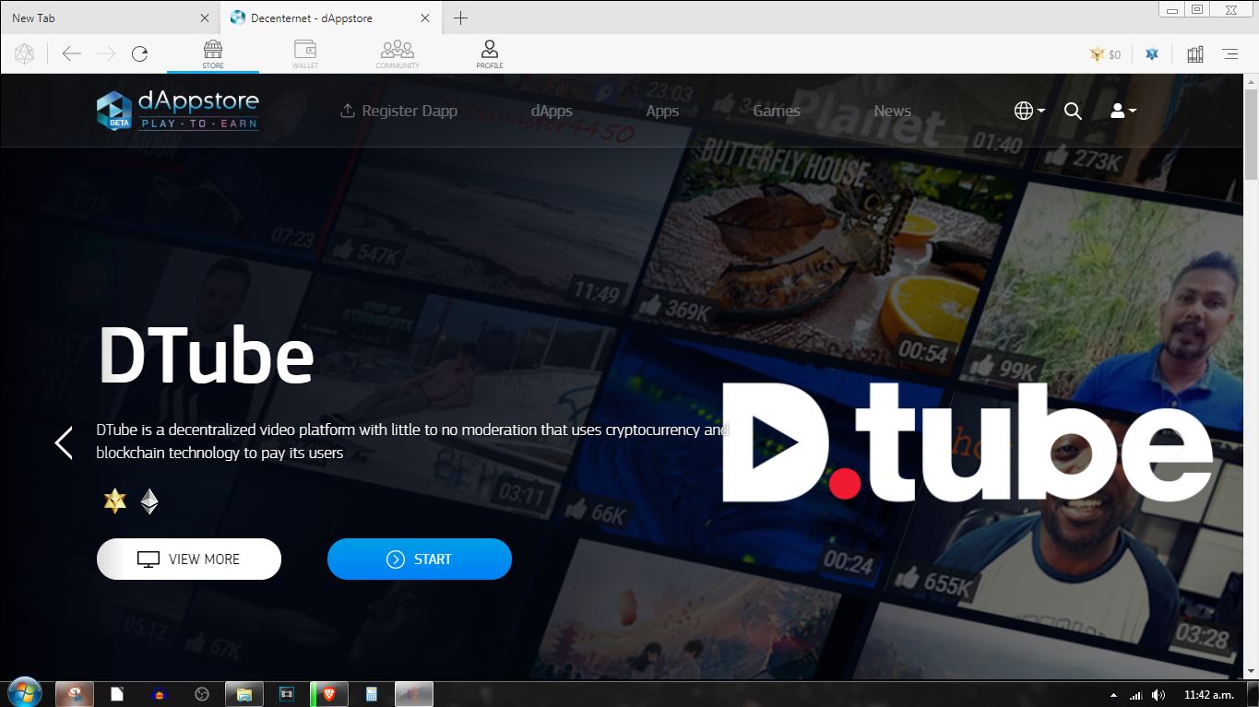Close the Decenternet - dAppstore tab
This screenshot has height=707, width=1259.
coord(425,18)
